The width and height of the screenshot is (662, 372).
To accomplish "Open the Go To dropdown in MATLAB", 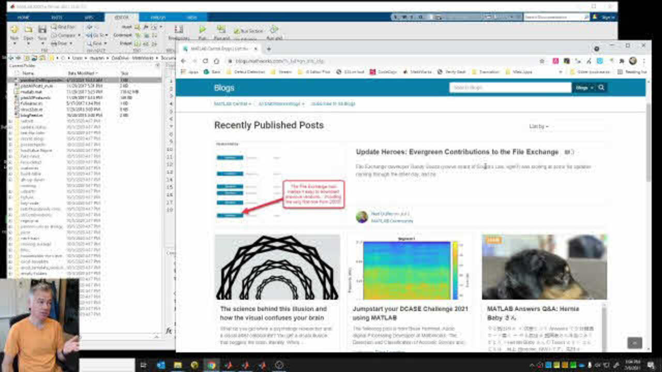I will tap(96, 35).
